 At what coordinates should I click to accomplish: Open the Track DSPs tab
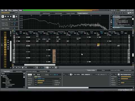tap(7, 71)
